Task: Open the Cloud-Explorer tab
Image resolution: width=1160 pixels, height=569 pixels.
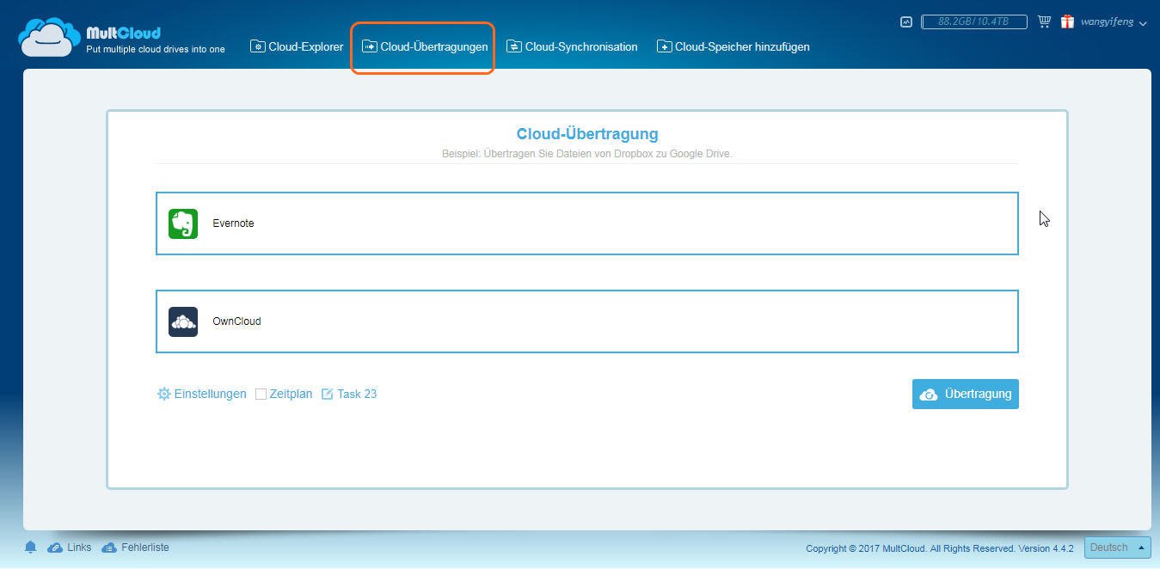Action: [297, 46]
